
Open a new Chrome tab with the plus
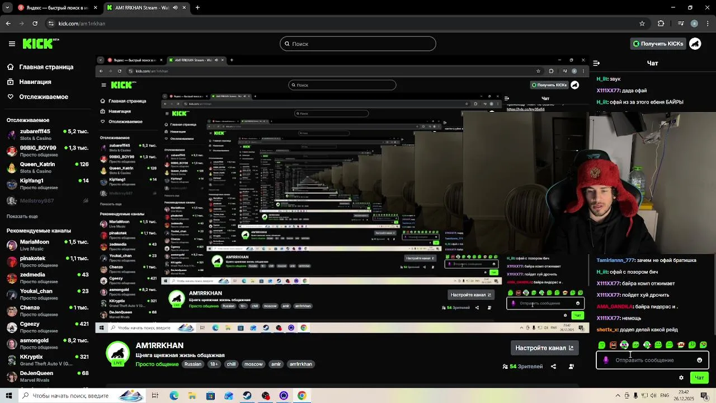(197, 8)
